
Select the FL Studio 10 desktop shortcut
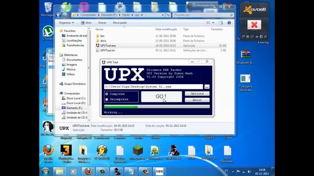coord(102,152)
